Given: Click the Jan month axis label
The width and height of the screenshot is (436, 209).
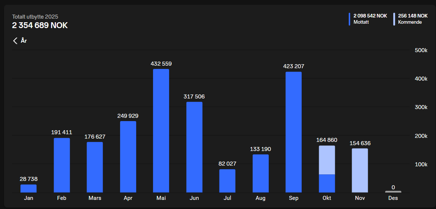Looking at the screenshot, I should (28, 198).
